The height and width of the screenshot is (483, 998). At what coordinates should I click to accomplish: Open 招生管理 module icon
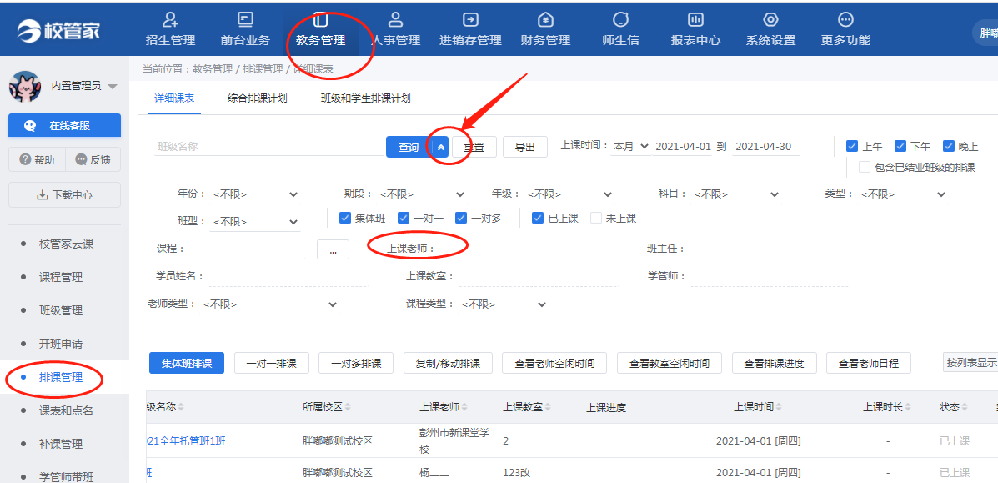click(170, 20)
